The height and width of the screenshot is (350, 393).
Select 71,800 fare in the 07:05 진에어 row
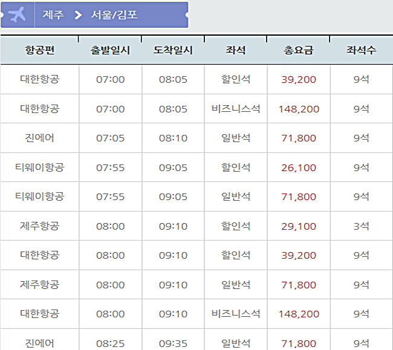coord(299,138)
